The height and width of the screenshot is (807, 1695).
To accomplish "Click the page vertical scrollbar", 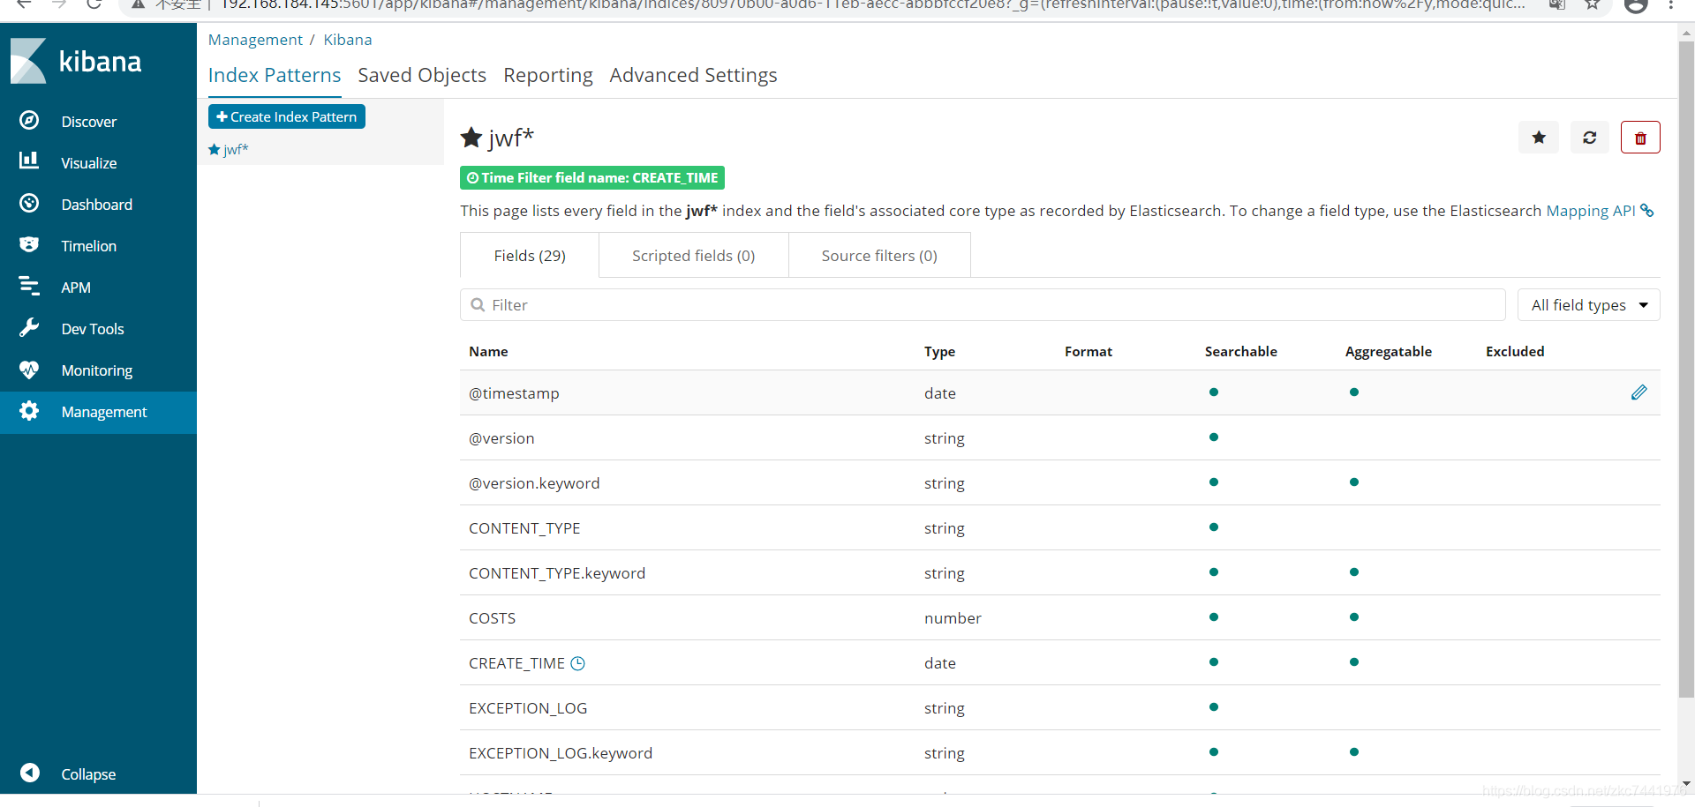I will coord(1686,370).
